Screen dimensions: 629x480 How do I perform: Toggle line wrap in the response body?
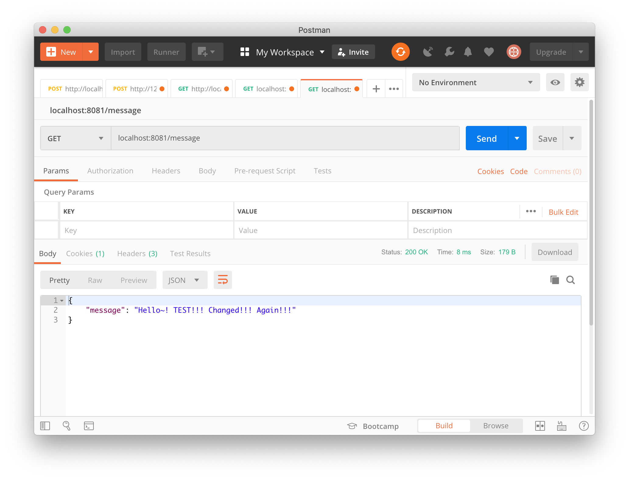point(223,280)
